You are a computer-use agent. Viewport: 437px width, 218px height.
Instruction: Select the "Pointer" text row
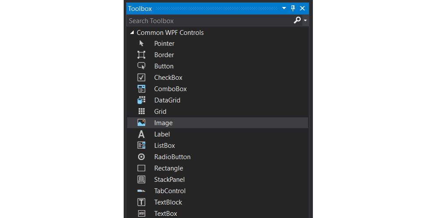[164, 43]
